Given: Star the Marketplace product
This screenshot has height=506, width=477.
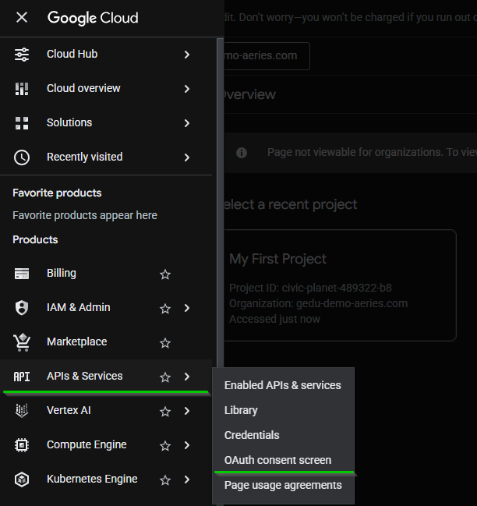Looking at the screenshot, I should (165, 343).
